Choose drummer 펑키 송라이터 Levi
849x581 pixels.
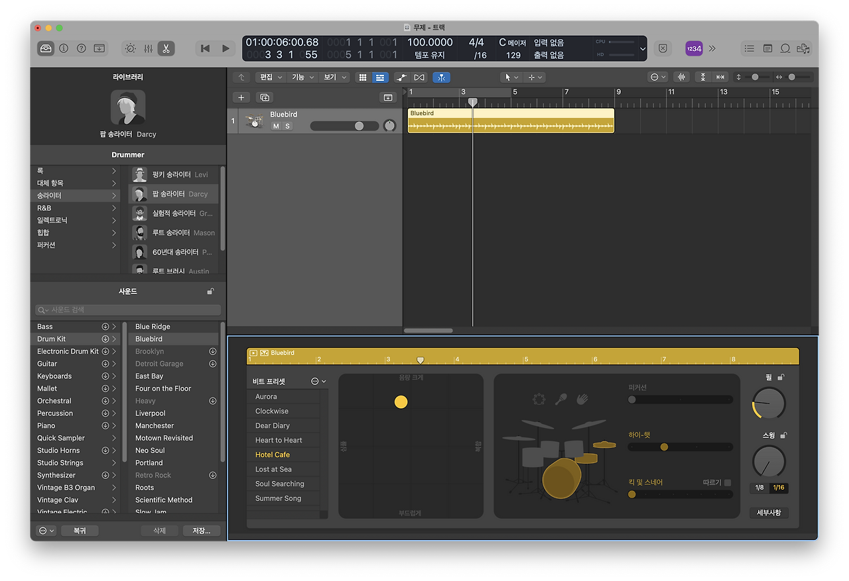[x=174, y=174]
